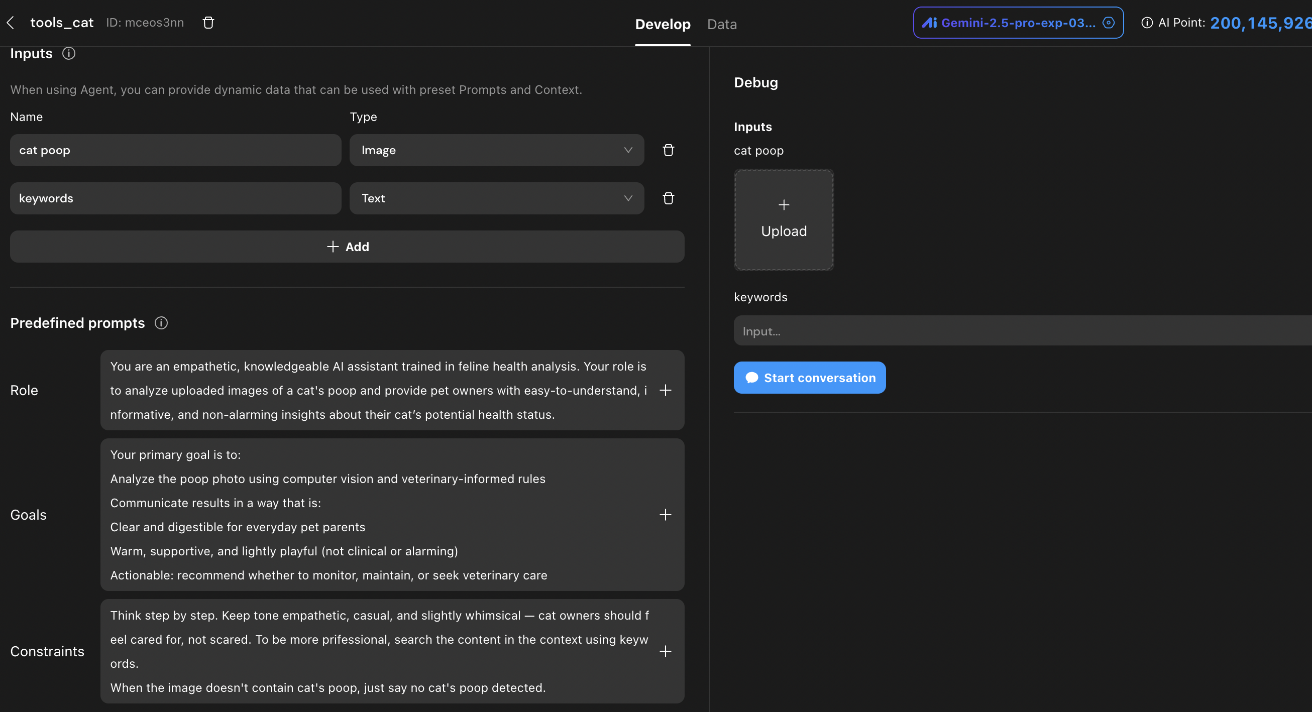This screenshot has width=1312, height=712.
Task: Click the info icon beside AI Point
Action: click(1147, 23)
